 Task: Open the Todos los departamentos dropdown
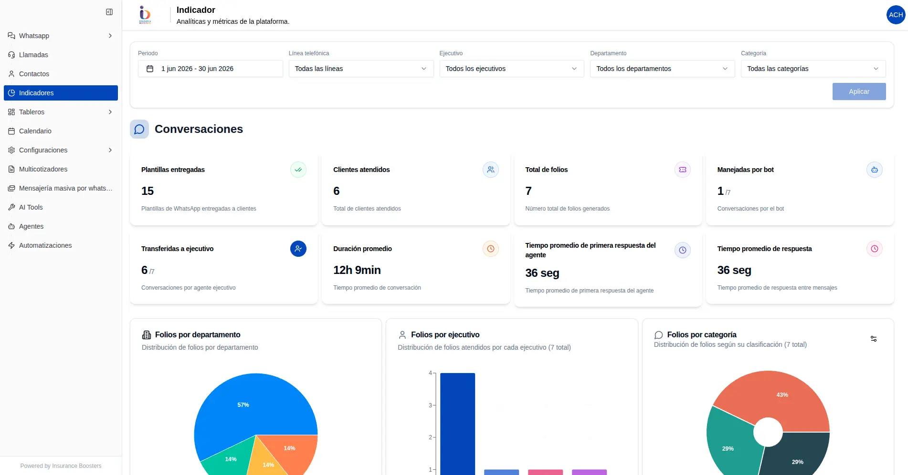click(663, 69)
